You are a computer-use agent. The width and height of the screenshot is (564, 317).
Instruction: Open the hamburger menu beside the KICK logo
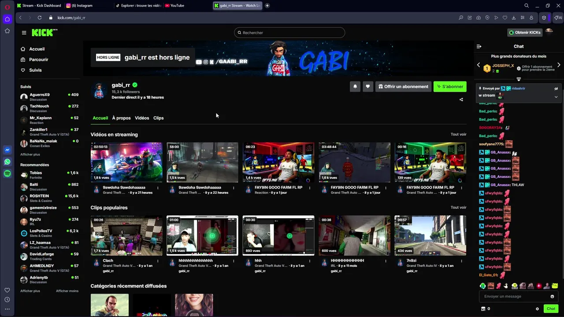24,33
